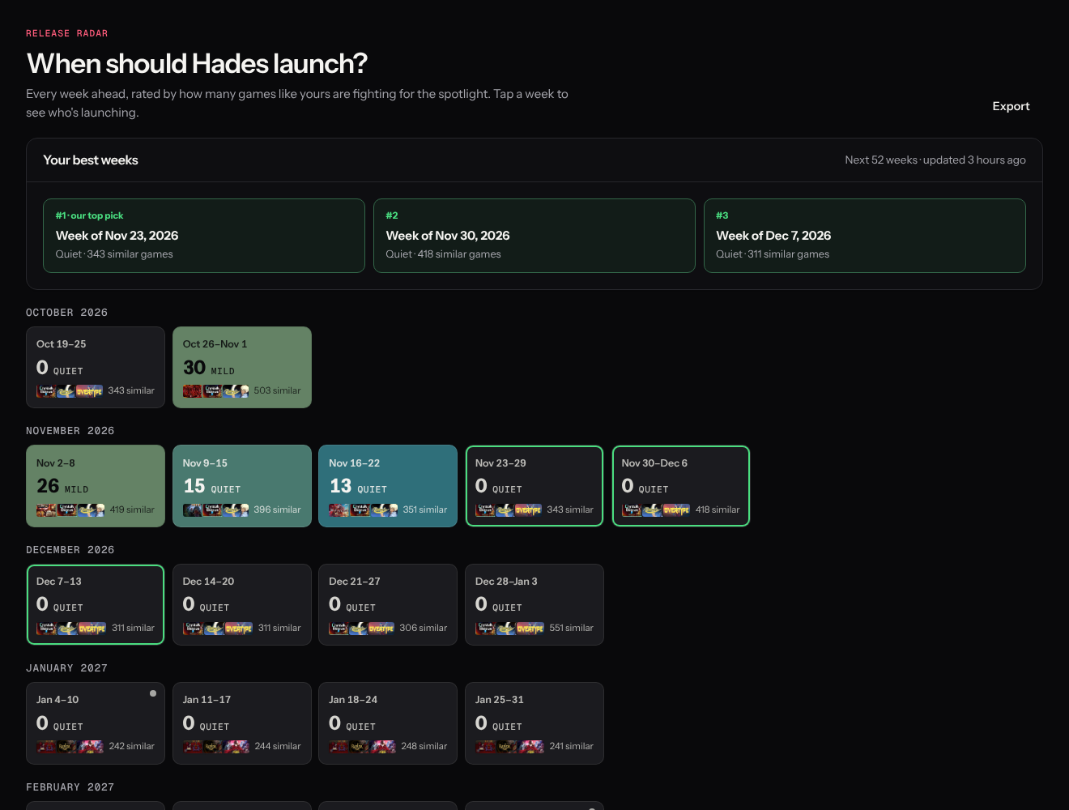This screenshot has height=810, width=1069.
Task: Click the '551 similar' count text
Action: pos(571,628)
